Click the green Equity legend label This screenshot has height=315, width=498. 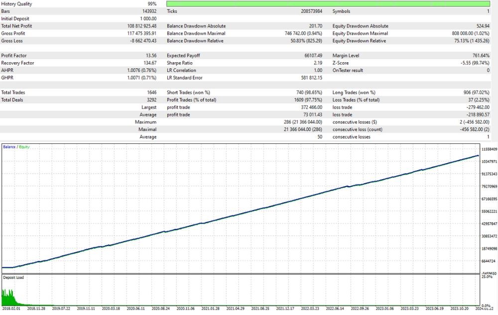coord(23,147)
